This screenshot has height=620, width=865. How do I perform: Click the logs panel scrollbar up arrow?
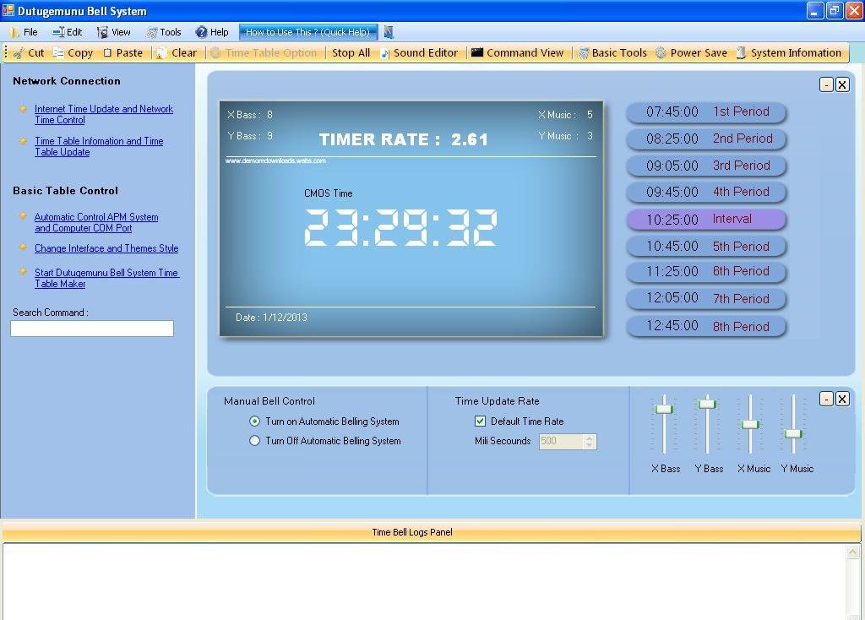[x=853, y=552]
